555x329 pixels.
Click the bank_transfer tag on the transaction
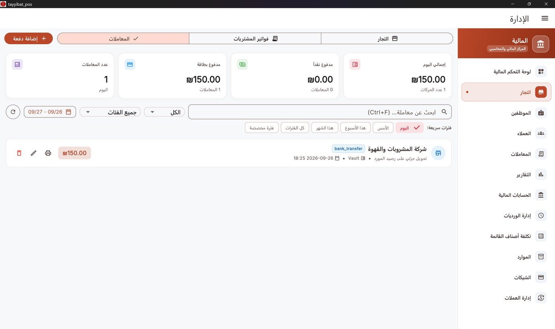[348, 149]
